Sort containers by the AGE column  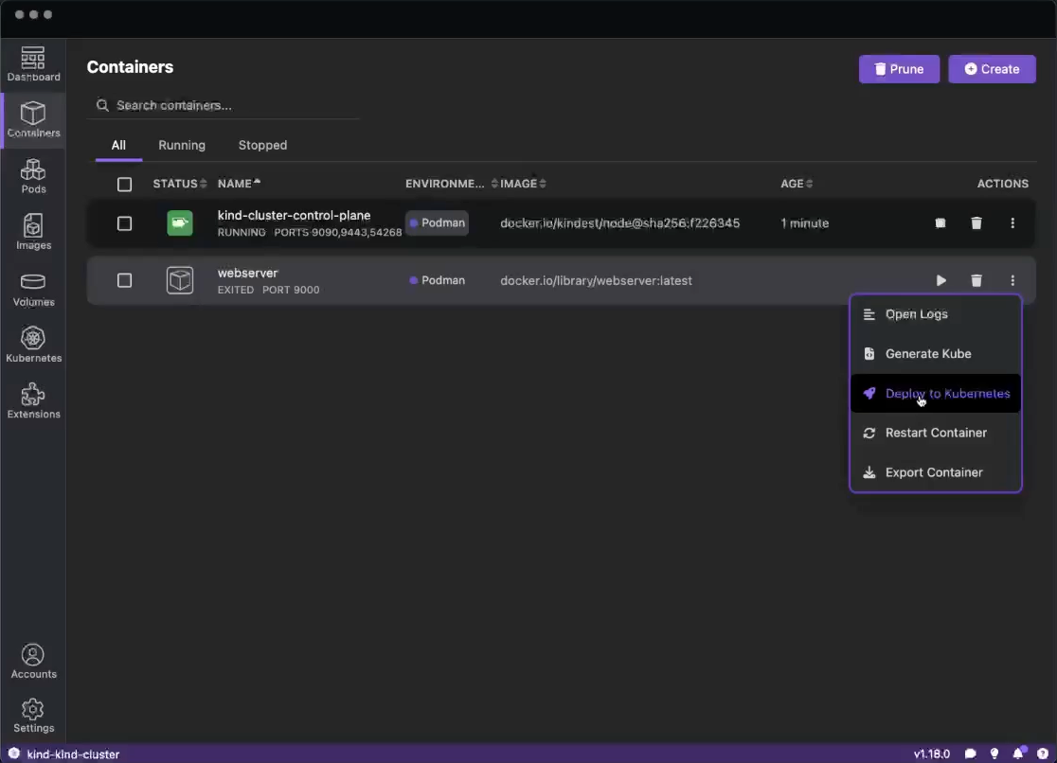[792, 184]
